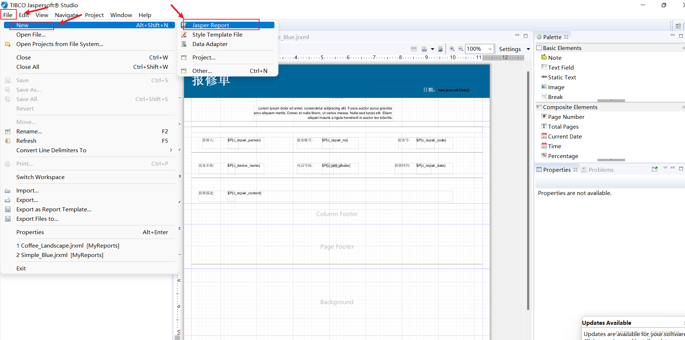Click the Updates Available notification
The height and width of the screenshot is (340, 685).
tap(606, 323)
